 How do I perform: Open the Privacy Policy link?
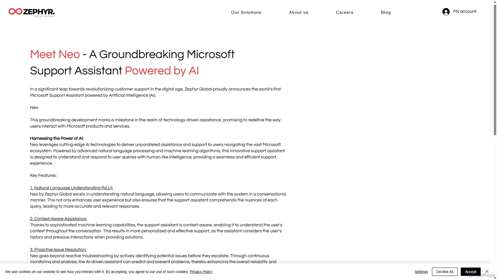201,272
